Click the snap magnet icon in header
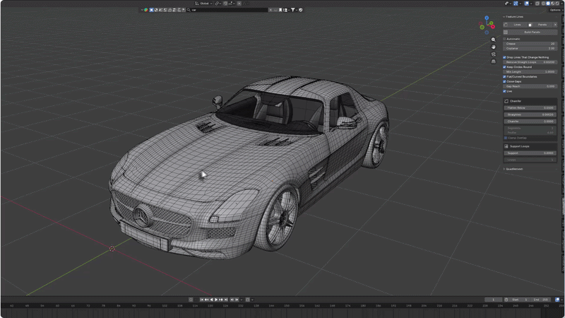The image size is (565, 318). (x=225, y=4)
